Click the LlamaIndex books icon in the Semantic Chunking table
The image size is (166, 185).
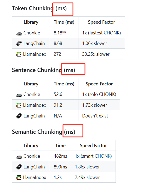pos(19,177)
